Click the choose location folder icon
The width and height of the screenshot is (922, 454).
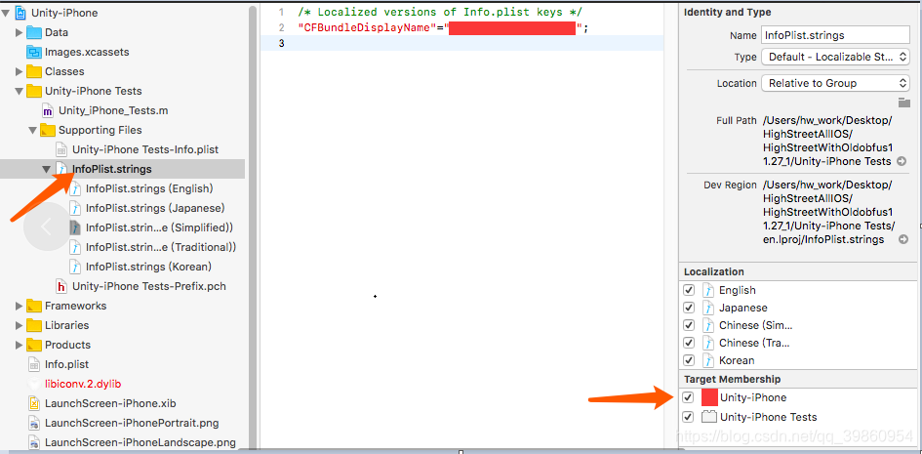click(903, 103)
